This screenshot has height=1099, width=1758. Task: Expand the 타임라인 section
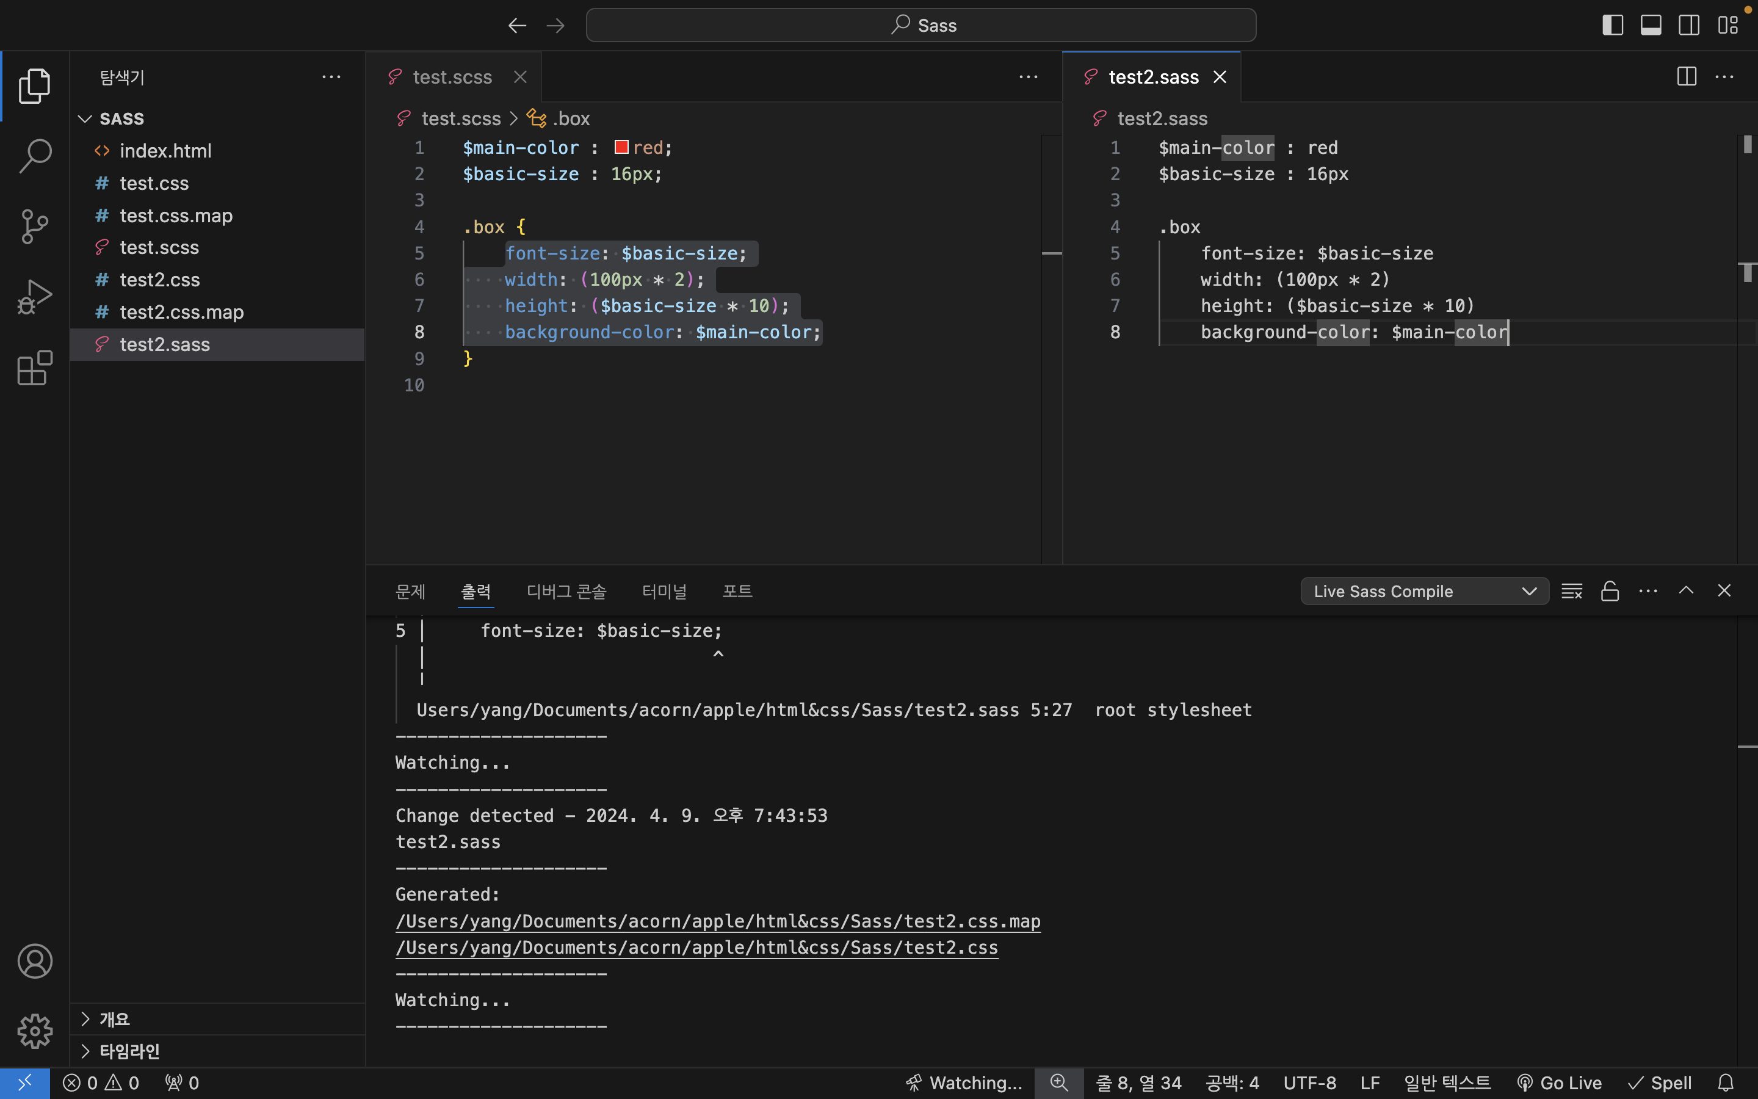coord(129,1051)
